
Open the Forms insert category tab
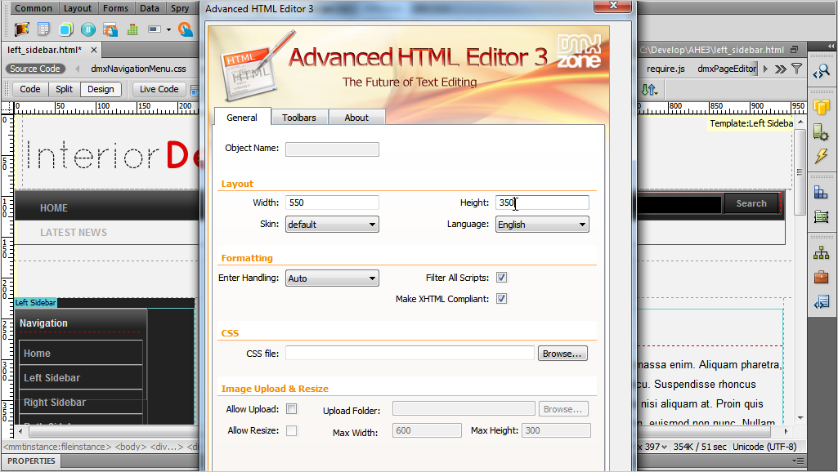[x=115, y=8]
